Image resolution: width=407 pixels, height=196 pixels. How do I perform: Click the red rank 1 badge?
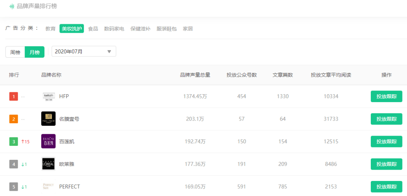tap(14, 96)
